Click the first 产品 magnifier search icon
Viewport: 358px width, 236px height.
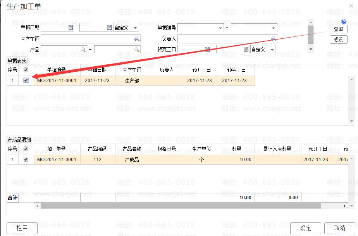84,50
